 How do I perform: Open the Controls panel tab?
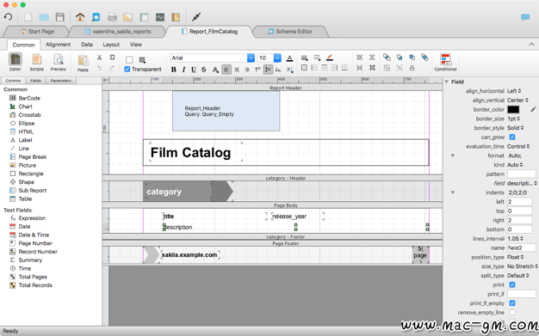(x=13, y=81)
